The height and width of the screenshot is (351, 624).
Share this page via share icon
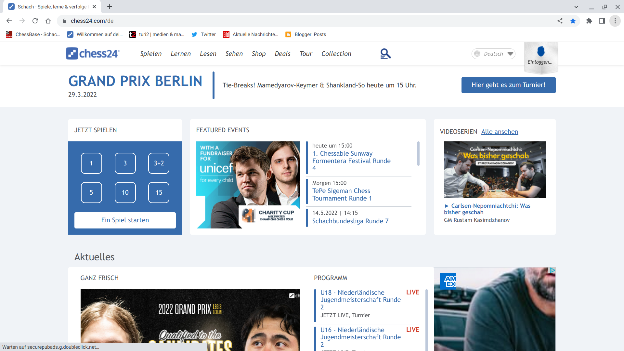tap(560, 21)
